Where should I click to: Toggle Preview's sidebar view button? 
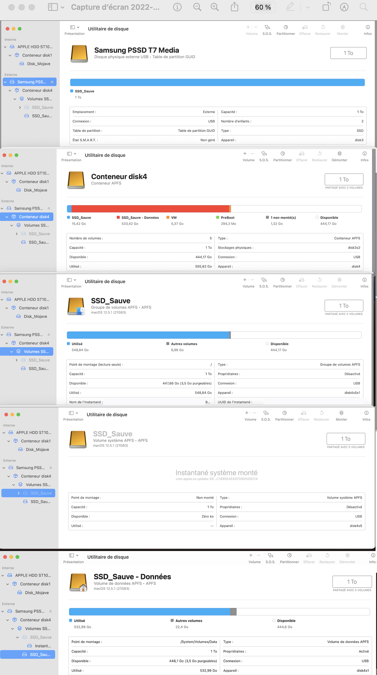[53, 7]
